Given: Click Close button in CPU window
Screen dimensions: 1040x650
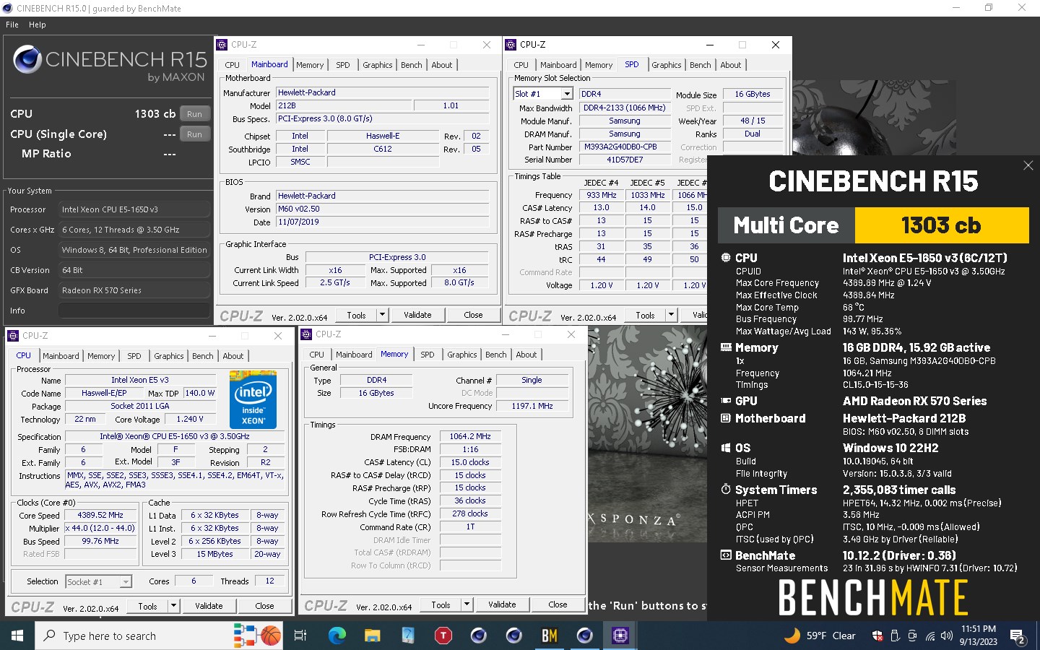Looking at the screenshot, I should pos(264,606).
